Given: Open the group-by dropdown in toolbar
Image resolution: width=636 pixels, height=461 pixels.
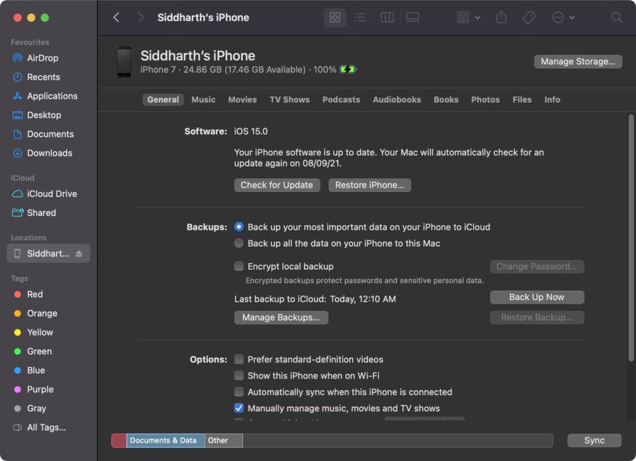Looking at the screenshot, I should click(x=468, y=17).
